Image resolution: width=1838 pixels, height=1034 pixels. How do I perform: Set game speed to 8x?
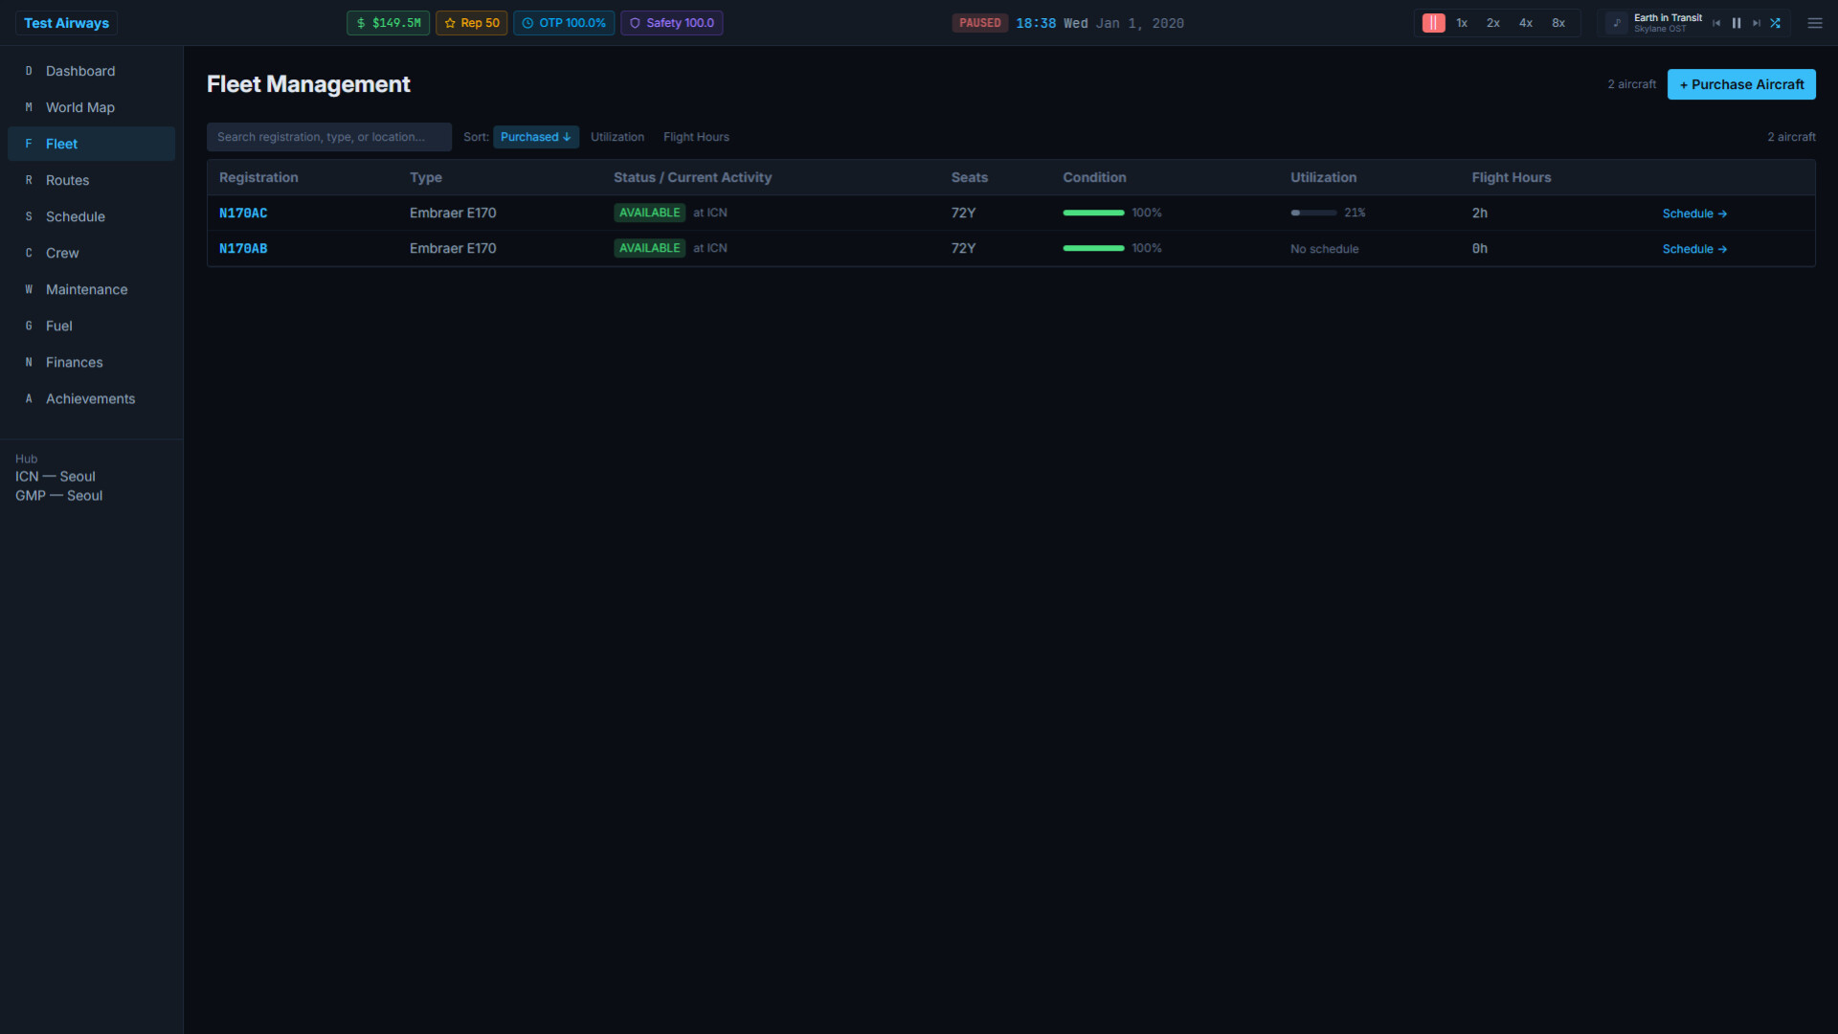click(1558, 23)
